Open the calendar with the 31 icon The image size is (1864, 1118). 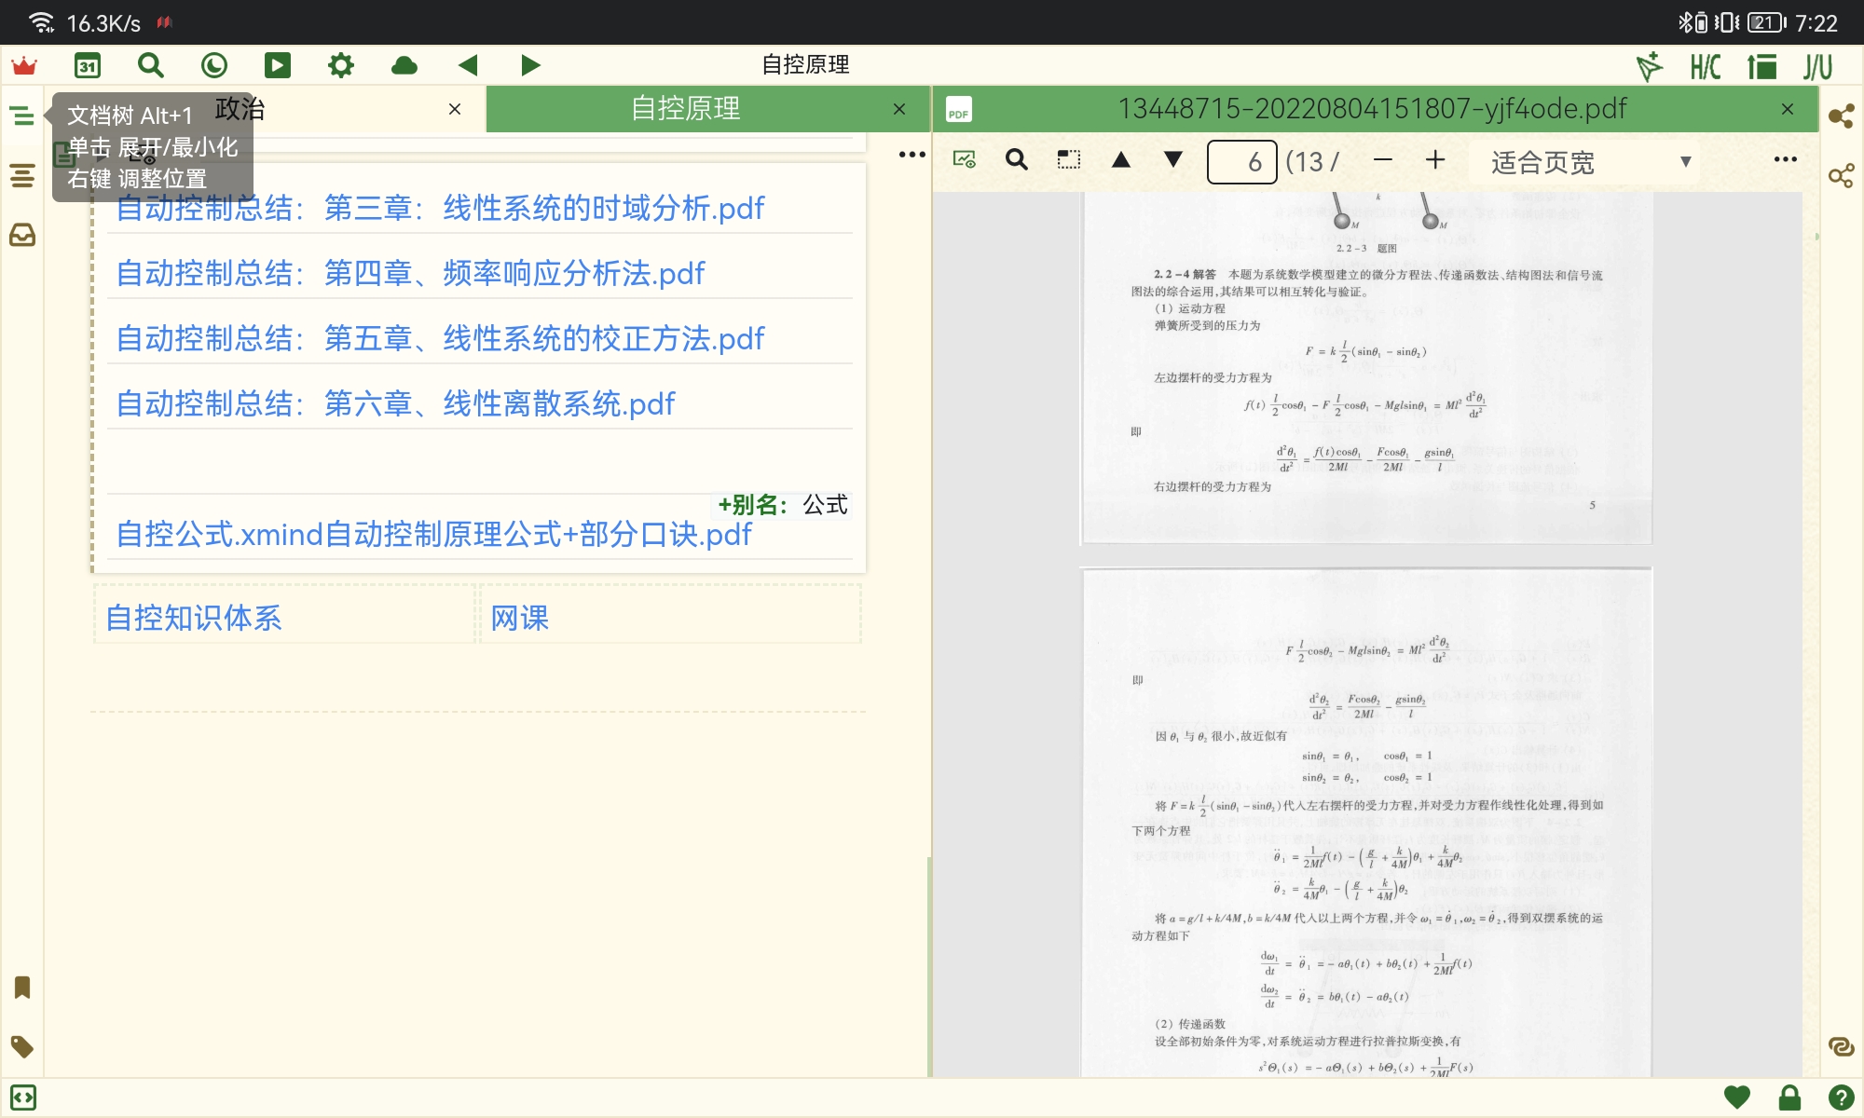[x=89, y=65]
